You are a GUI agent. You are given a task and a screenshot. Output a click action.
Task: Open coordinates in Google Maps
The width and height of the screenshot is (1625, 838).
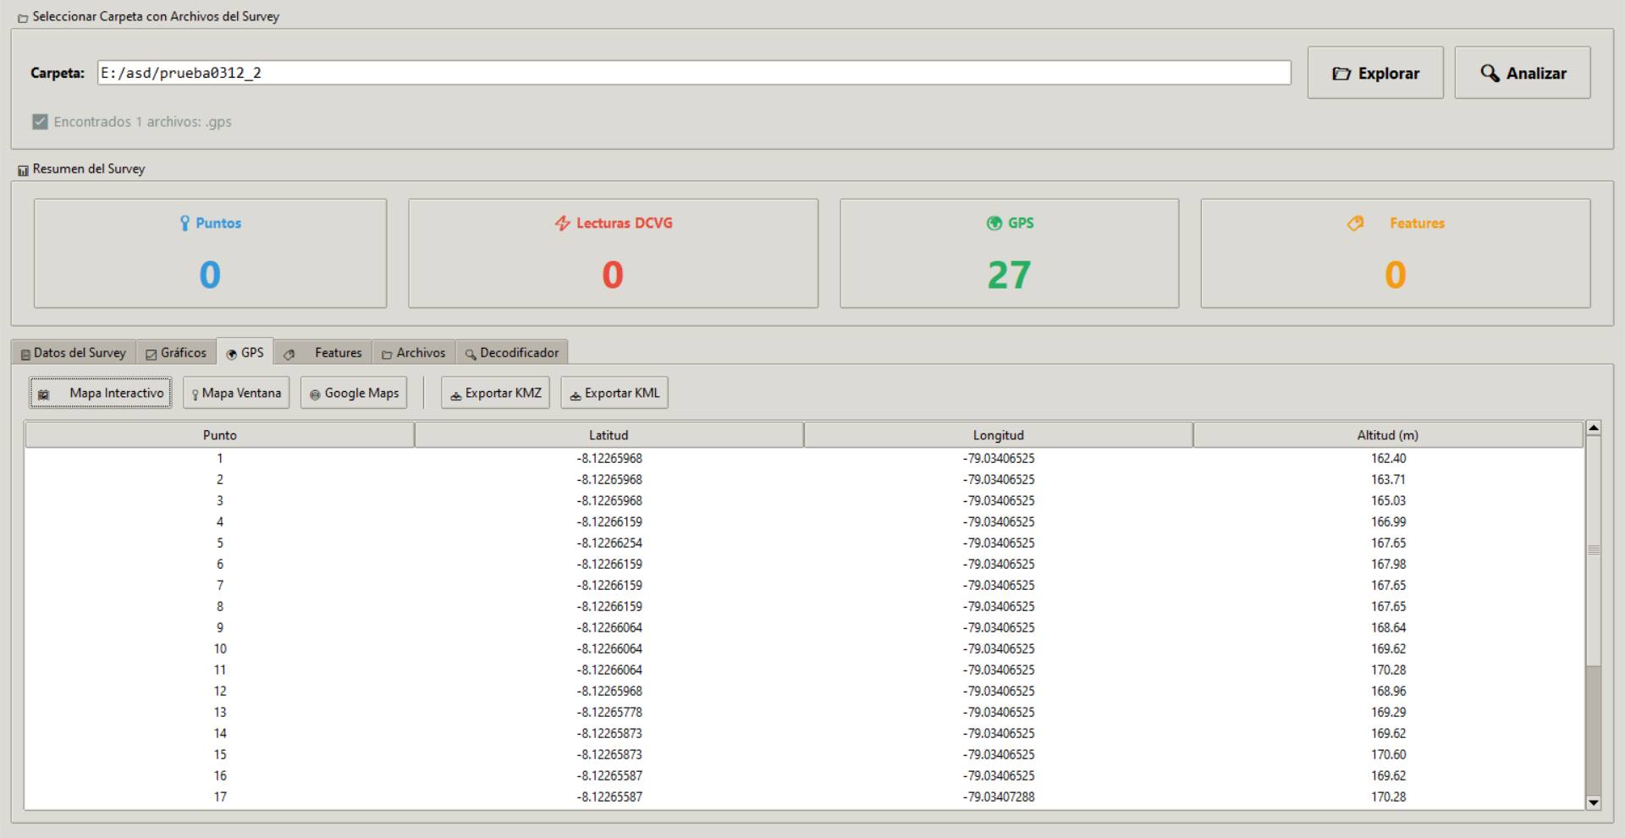[x=354, y=393]
